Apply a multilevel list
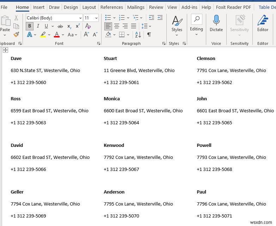This screenshot has height=226, width=276. pyautogui.click(x=136, y=18)
